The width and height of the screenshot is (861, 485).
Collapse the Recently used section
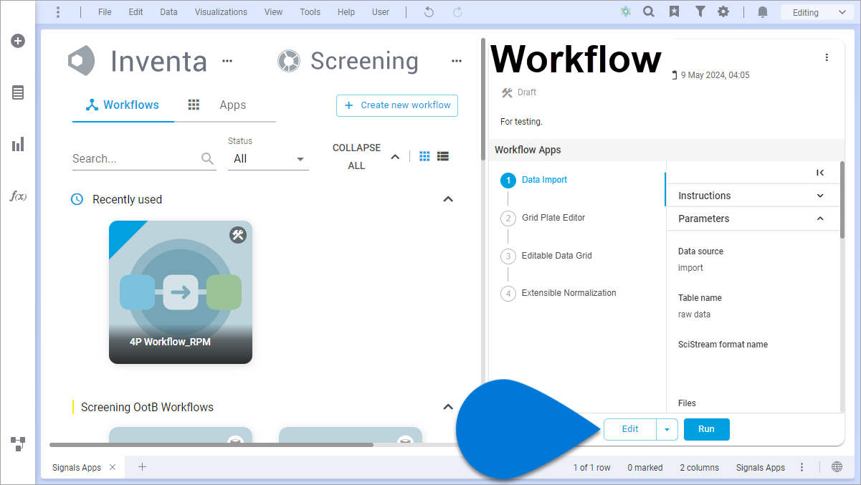pos(448,199)
